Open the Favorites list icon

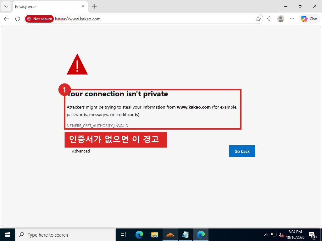point(269,19)
